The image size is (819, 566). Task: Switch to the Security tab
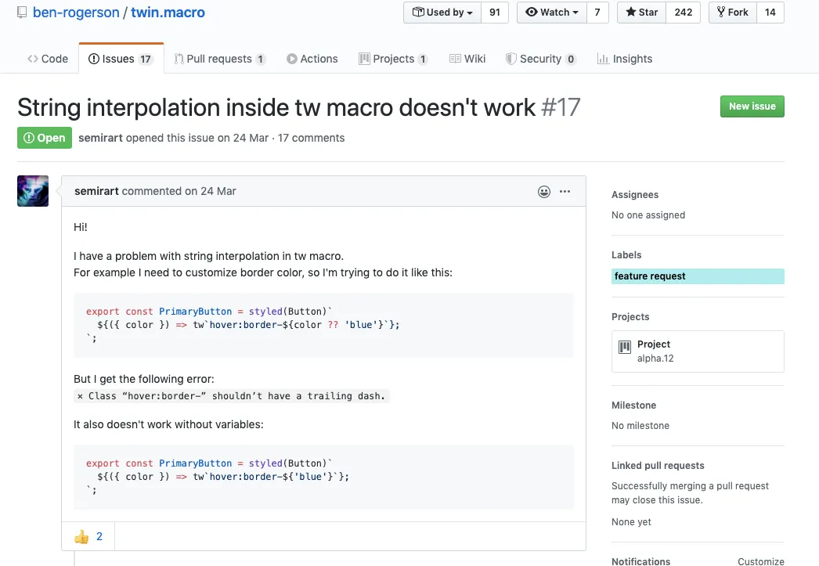click(x=540, y=59)
